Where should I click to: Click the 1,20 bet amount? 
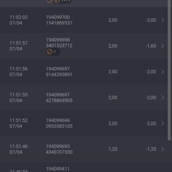point(113,149)
